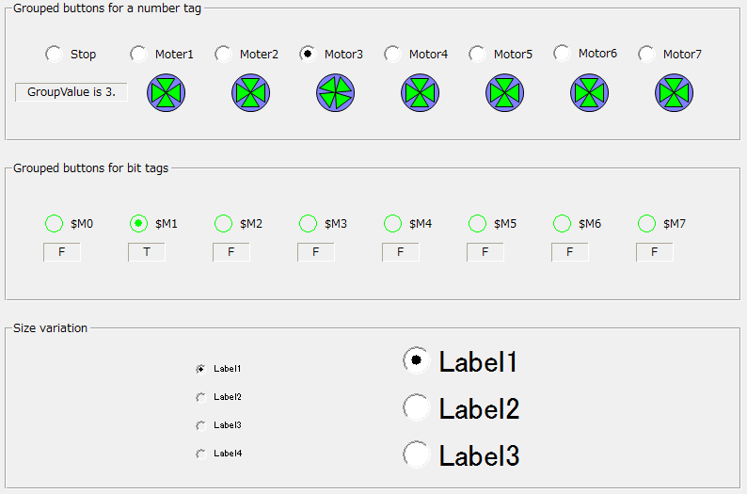Enable the green $M0 radio button
Screen dimensions: 747x494
click(x=55, y=224)
